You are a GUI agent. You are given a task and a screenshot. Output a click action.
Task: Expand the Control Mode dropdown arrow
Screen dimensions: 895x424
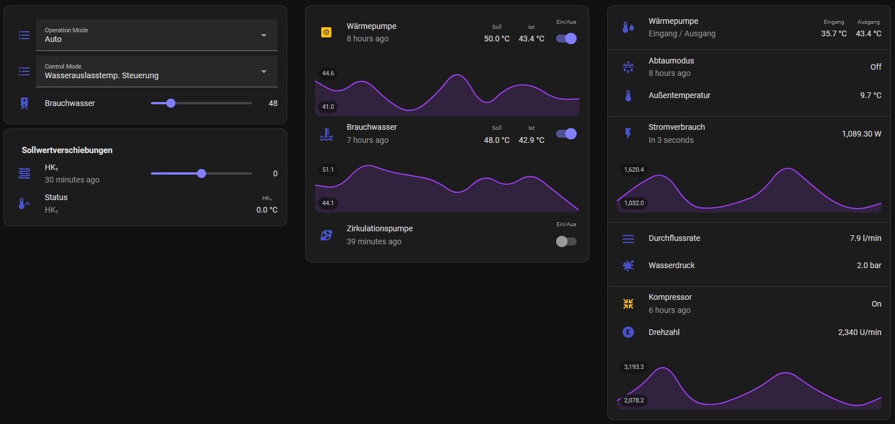tap(264, 71)
